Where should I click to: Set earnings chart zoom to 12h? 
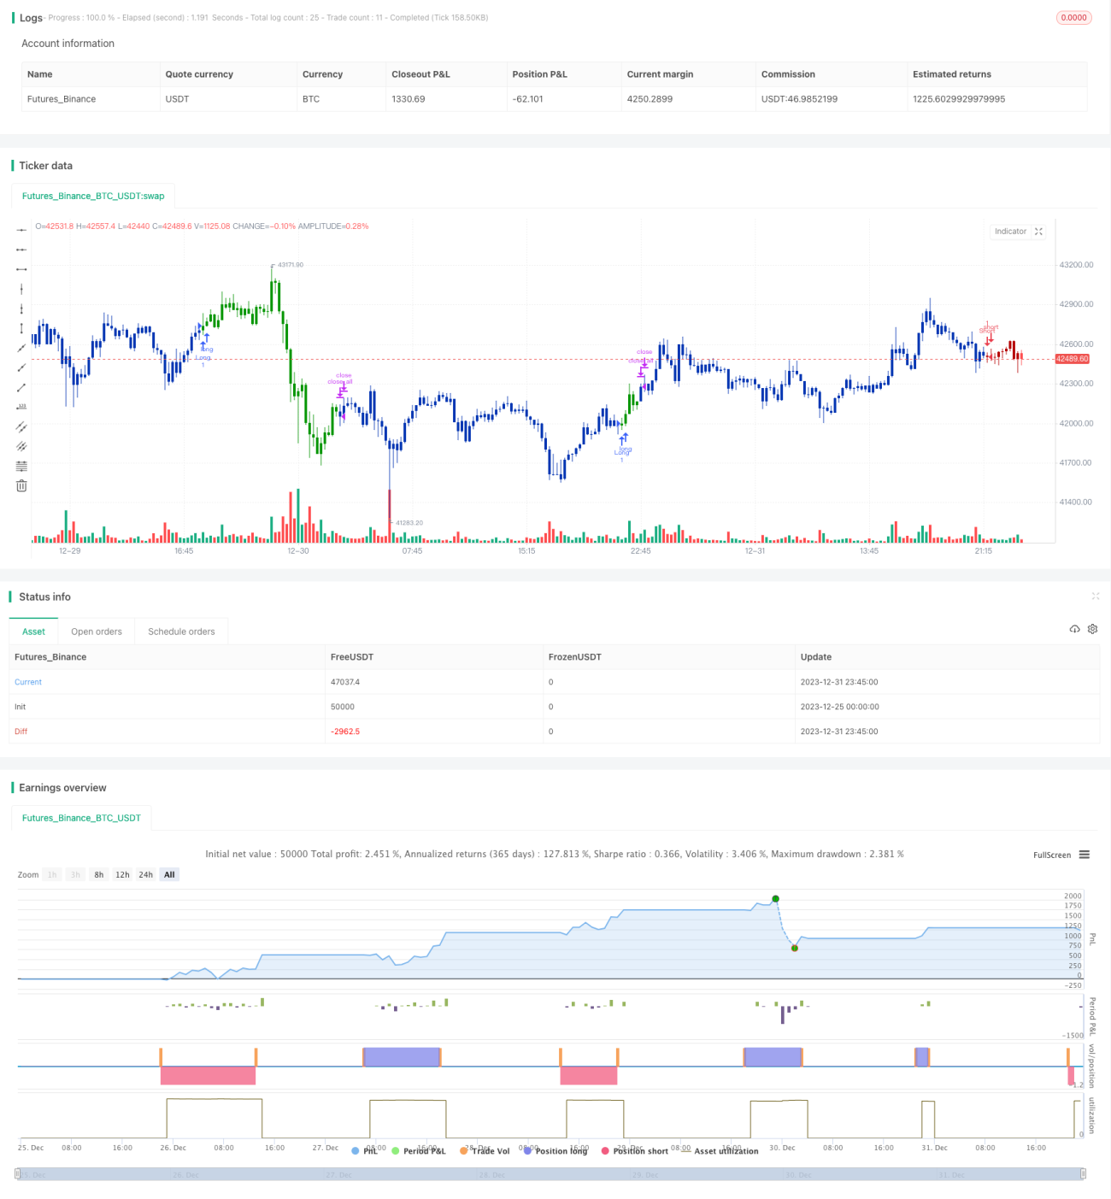click(x=122, y=874)
